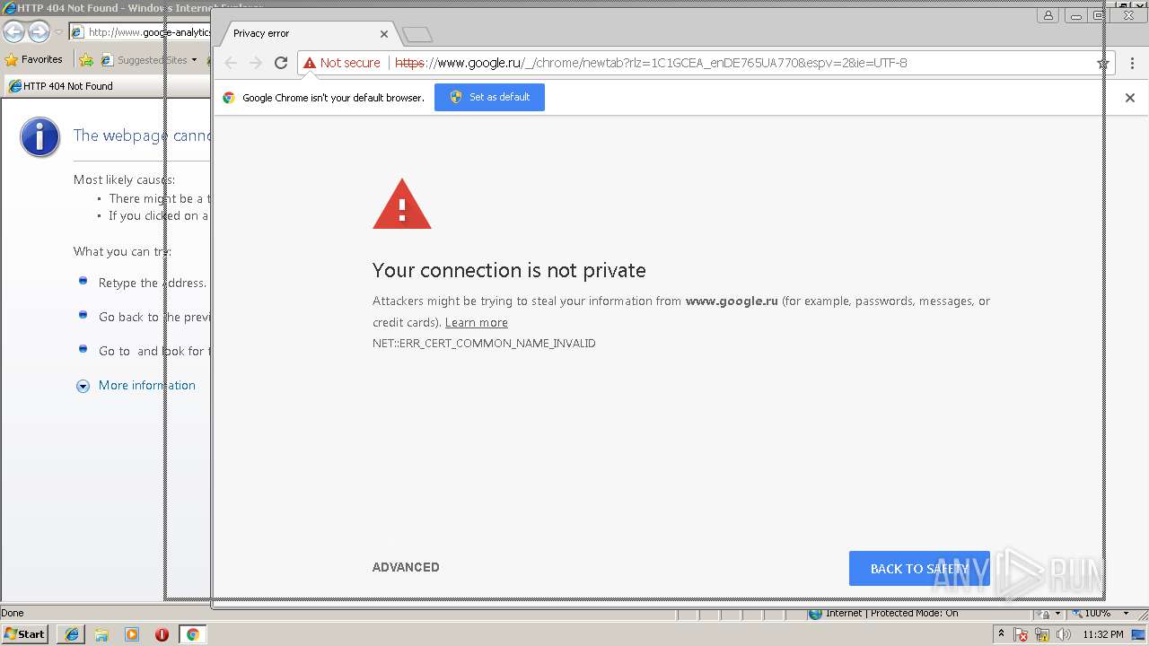Click the red warning triangle image
The width and height of the screenshot is (1149, 646).
coord(402,204)
